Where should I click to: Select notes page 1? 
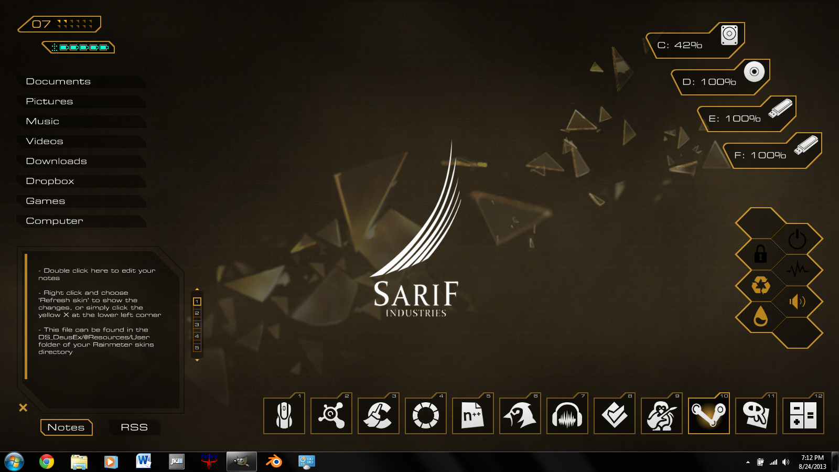(197, 302)
